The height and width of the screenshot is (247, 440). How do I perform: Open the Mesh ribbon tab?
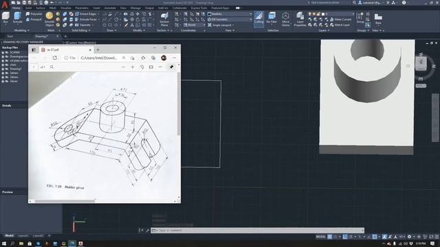point(53,8)
